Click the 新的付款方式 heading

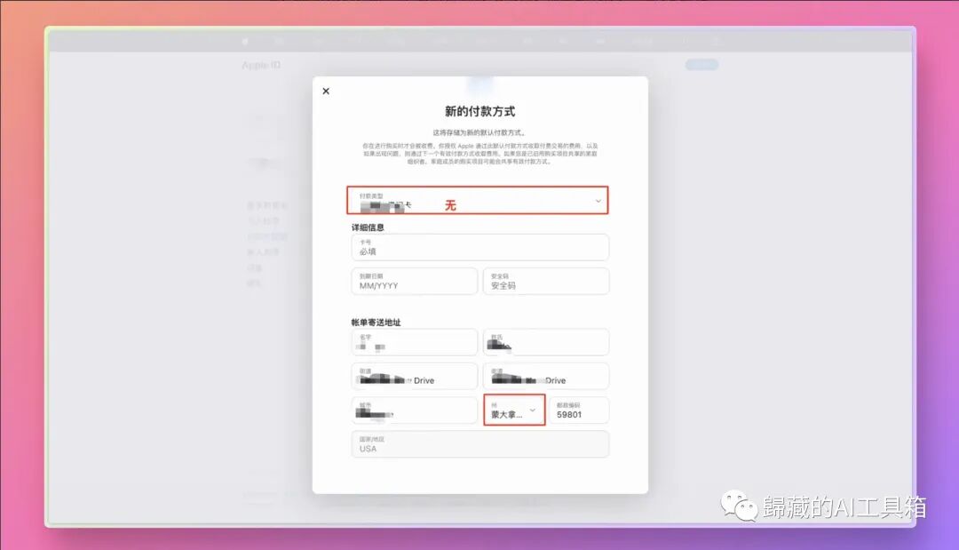480,111
